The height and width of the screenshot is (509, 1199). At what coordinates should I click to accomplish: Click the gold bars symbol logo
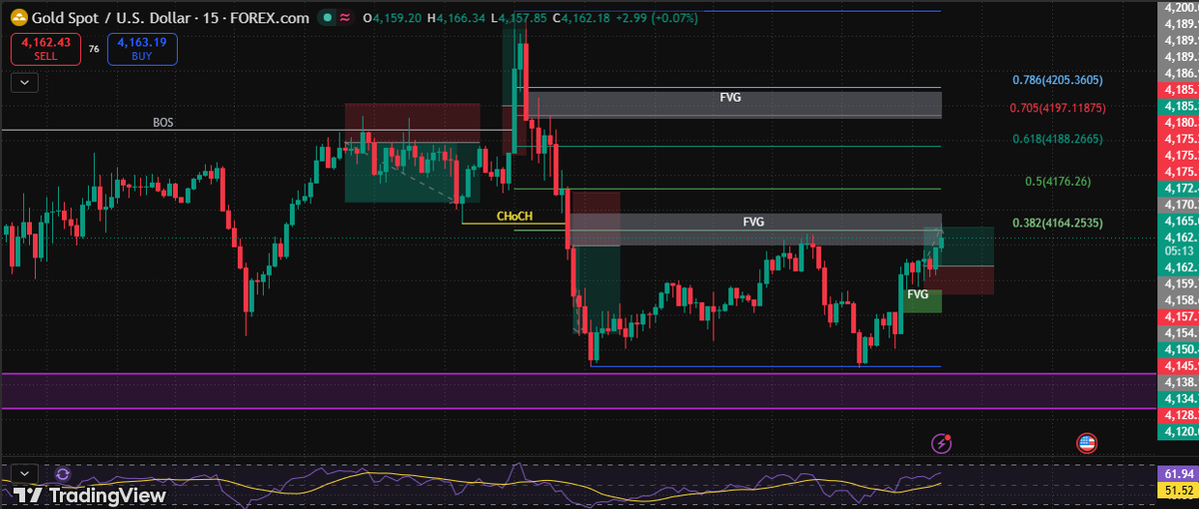(18, 18)
